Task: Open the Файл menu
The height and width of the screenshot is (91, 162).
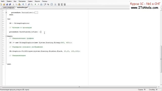Action: (3, 1)
